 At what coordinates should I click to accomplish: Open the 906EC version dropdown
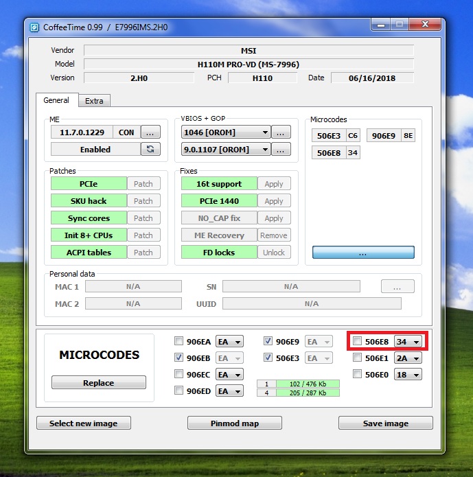(229, 375)
